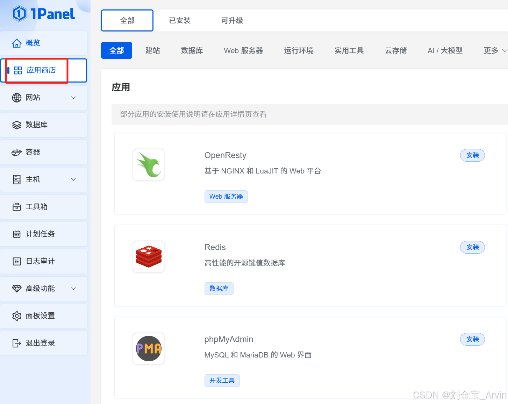Screen dimensions: 508x404
Task: Click the OpenResty app title
Action: click(225, 155)
